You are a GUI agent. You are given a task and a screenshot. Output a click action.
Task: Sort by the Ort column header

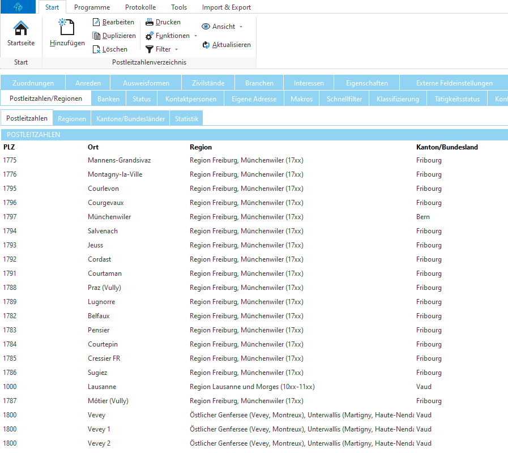point(93,147)
